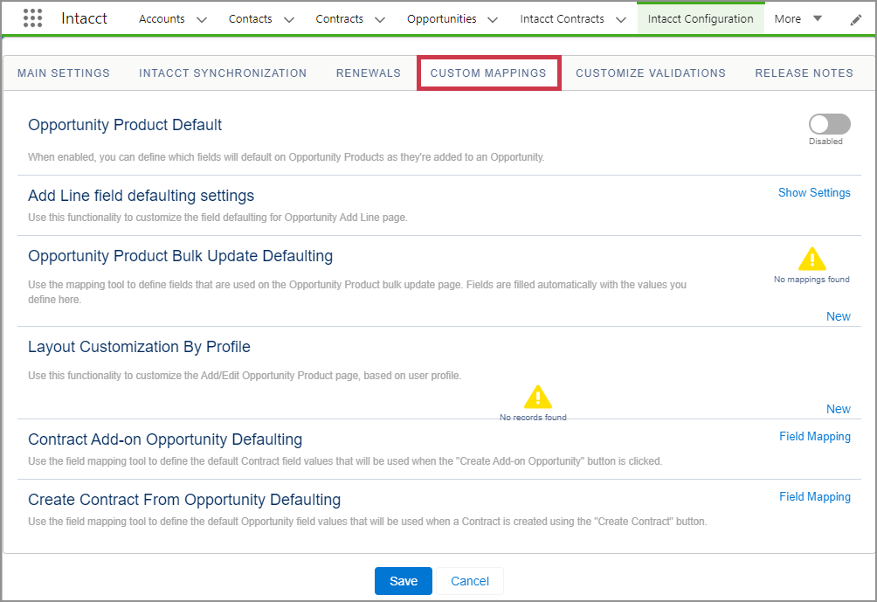Click warning icon near No mappings found
Screen dimensions: 877x602
point(811,259)
